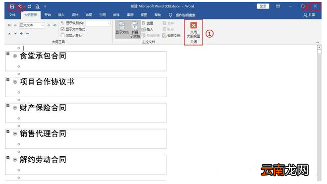Switch to the 帮助 tab
The width and height of the screenshot is (327, 184).
coord(158,15)
